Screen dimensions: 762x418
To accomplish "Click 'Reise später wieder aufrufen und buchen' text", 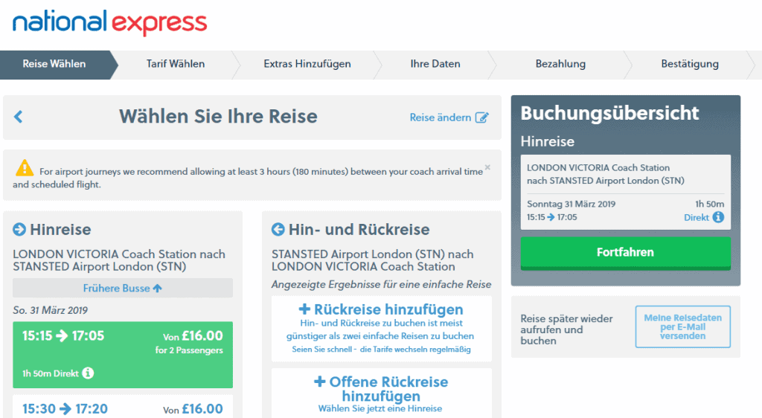I will coord(566,329).
